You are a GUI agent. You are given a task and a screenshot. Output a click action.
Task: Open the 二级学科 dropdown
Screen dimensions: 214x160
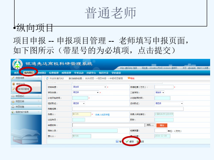coord(160,93)
